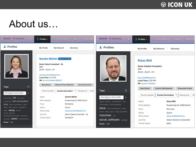This screenshot has width=196, height=147.
Task: Open Background tab on Klaus's profile
Action: pyautogui.click(x=184, y=95)
